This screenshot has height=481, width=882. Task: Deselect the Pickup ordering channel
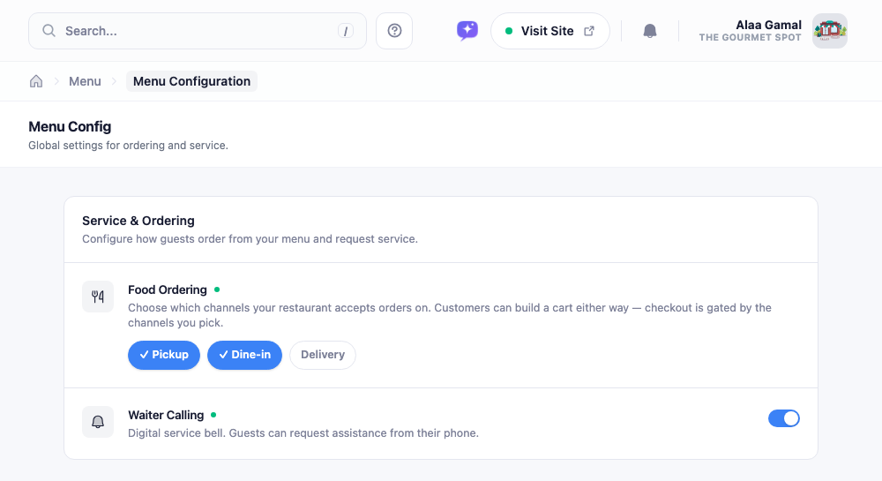coord(164,355)
